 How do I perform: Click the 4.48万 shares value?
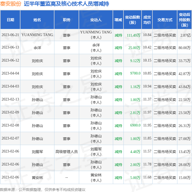(x=135, y=152)
